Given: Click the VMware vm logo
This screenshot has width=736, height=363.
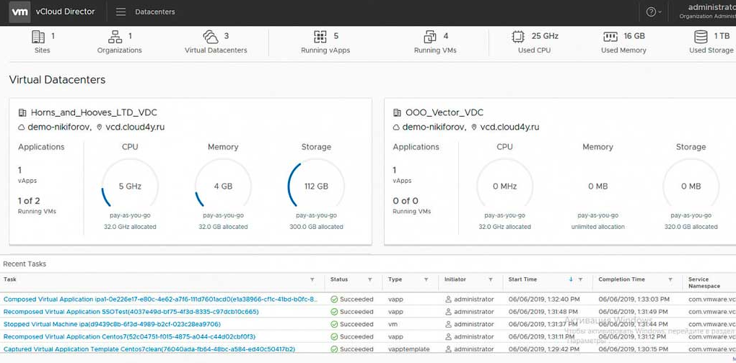Looking at the screenshot, I should coord(19,12).
